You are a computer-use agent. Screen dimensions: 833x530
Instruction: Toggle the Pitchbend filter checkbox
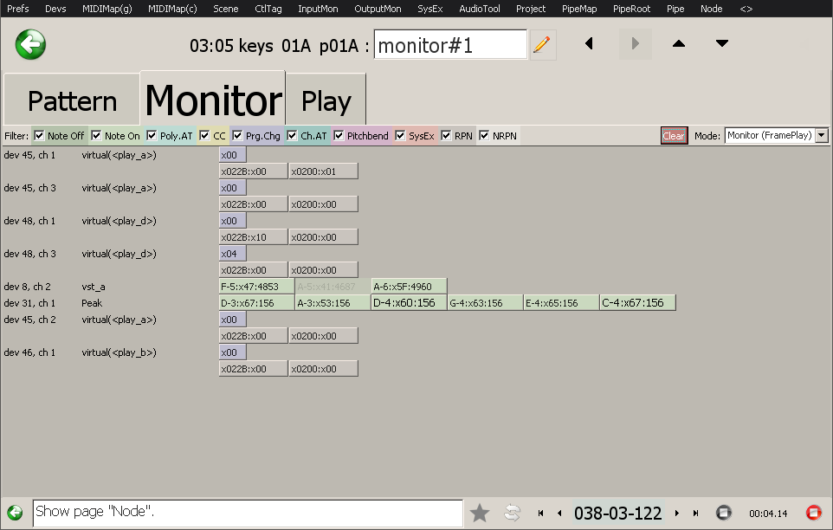click(339, 136)
